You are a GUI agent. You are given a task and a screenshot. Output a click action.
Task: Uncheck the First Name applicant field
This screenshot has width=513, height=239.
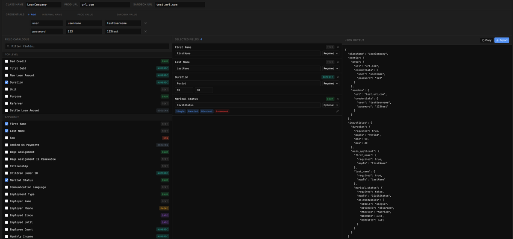click(6, 124)
